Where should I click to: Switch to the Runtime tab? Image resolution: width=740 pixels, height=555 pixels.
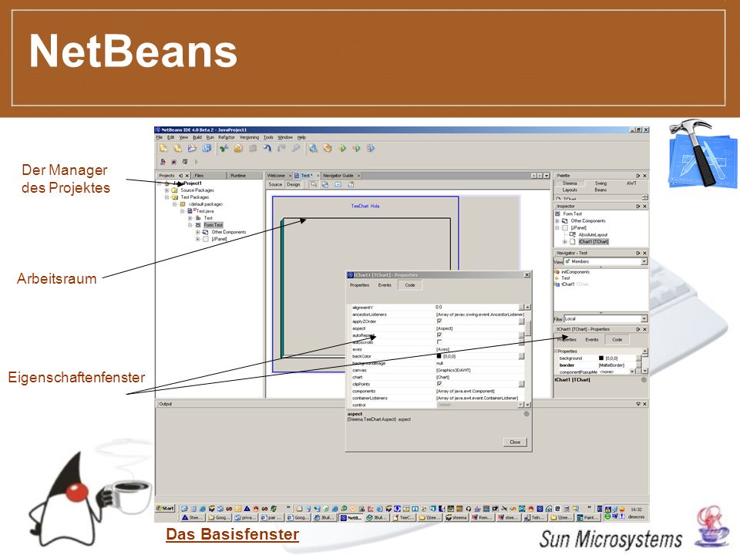pyautogui.click(x=244, y=176)
